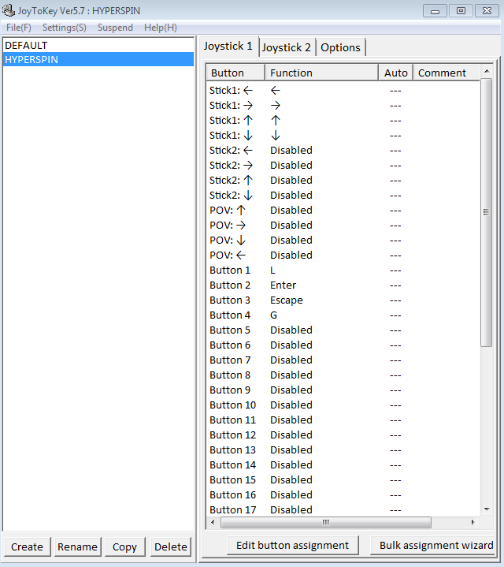Click the Copy profile button
This screenshot has width=504, height=567.
click(x=124, y=546)
